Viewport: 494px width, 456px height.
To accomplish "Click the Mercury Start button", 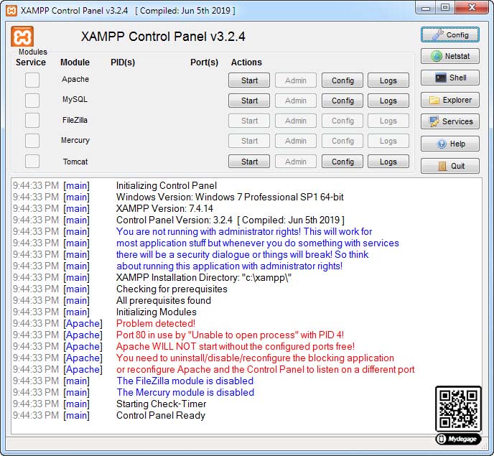I will (249, 141).
